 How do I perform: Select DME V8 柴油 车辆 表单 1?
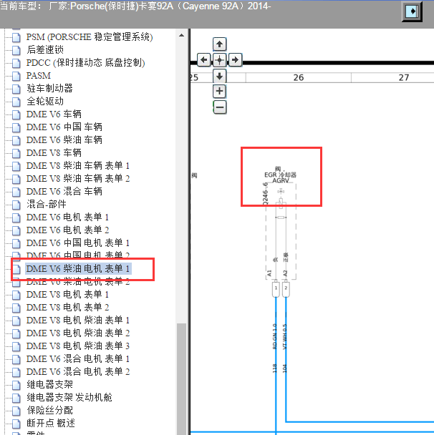click(78, 165)
